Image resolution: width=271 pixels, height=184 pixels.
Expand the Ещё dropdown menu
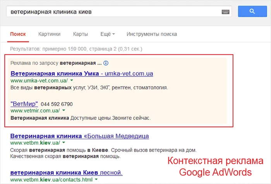[x=107, y=34]
